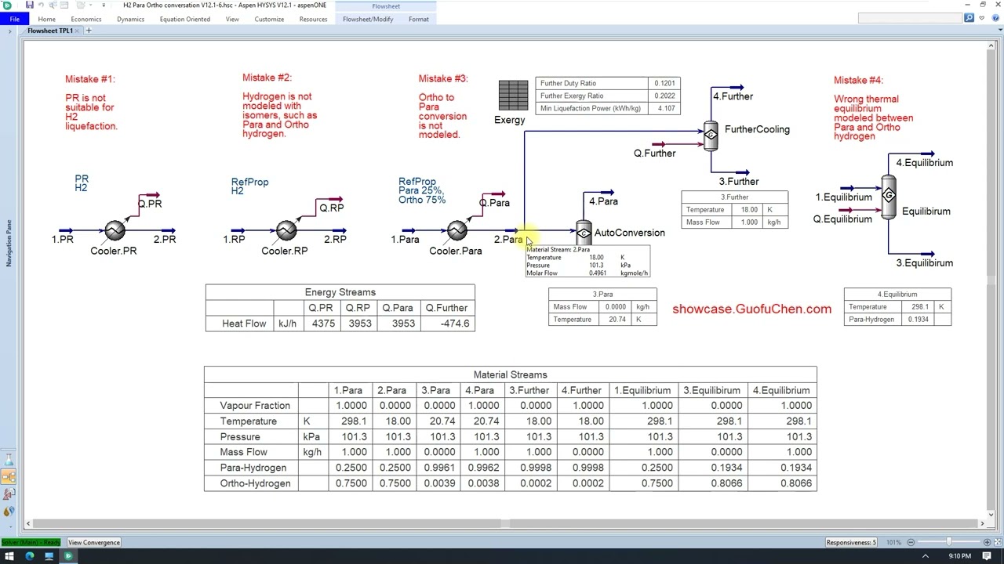
Task: Click Further Exergy Ratio value 0.2022
Action: tap(665, 96)
